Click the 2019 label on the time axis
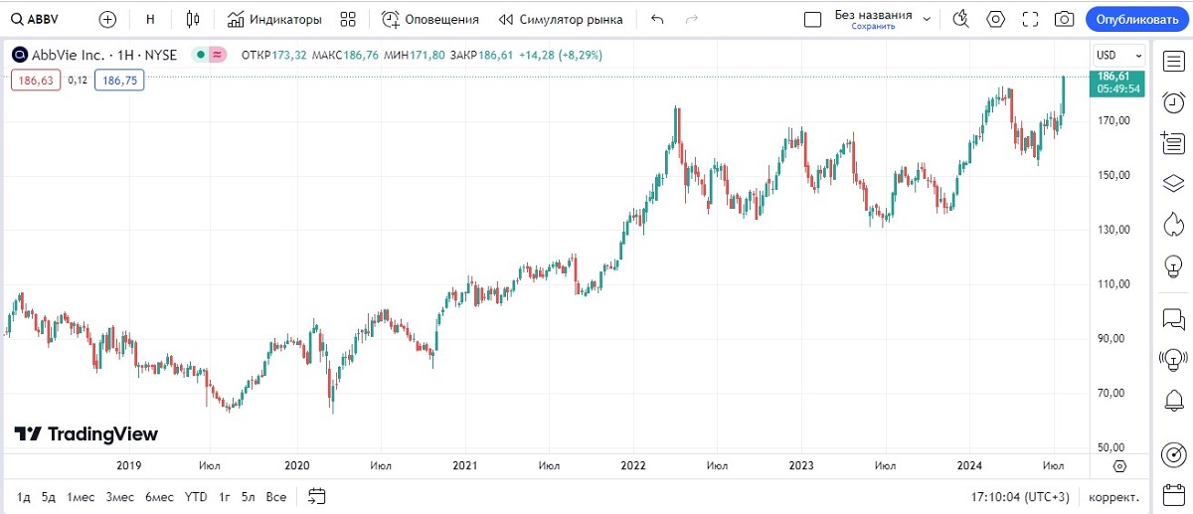The height and width of the screenshot is (514, 1193). (x=129, y=465)
